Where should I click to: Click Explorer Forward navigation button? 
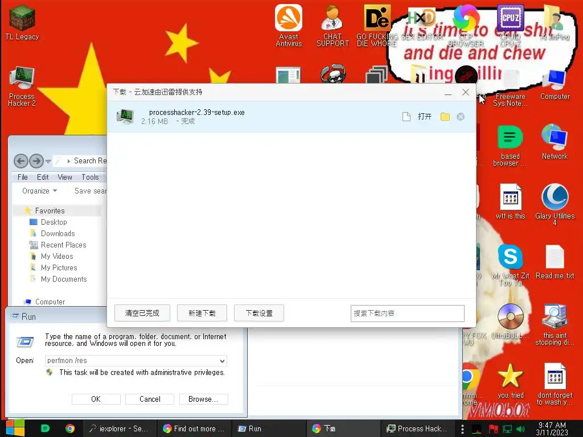[x=36, y=161]
